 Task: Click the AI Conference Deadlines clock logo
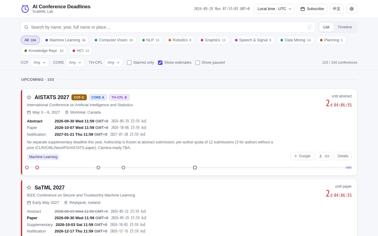click(x=25, y=9)
